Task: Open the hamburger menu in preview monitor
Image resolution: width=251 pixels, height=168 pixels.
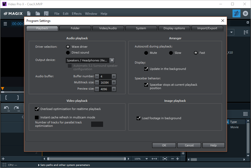Action: pos(5,24)
